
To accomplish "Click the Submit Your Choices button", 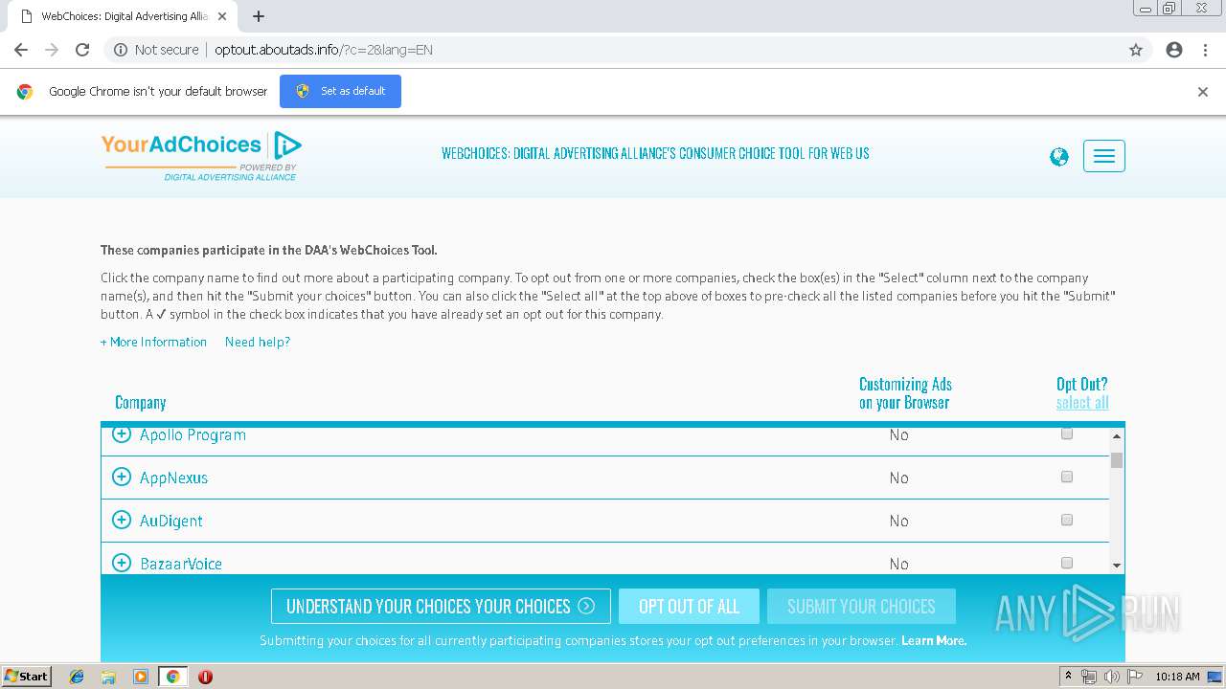I will [861, 606].
